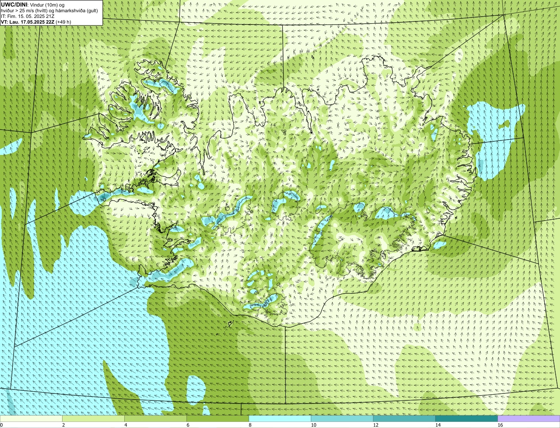Click the medium green 4–6 m/s legend segment
Image resolution: width=560 pixels, height=428 pixels.
pyautogui.click(x=156, y=418)
